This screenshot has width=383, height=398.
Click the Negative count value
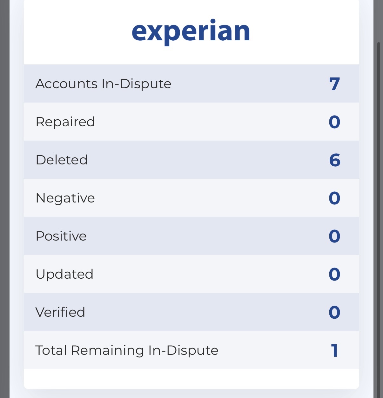[x=334, y=198]
